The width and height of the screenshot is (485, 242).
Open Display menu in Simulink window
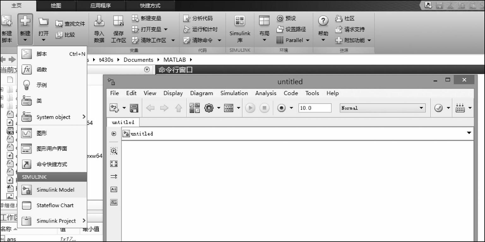(173, 93)
